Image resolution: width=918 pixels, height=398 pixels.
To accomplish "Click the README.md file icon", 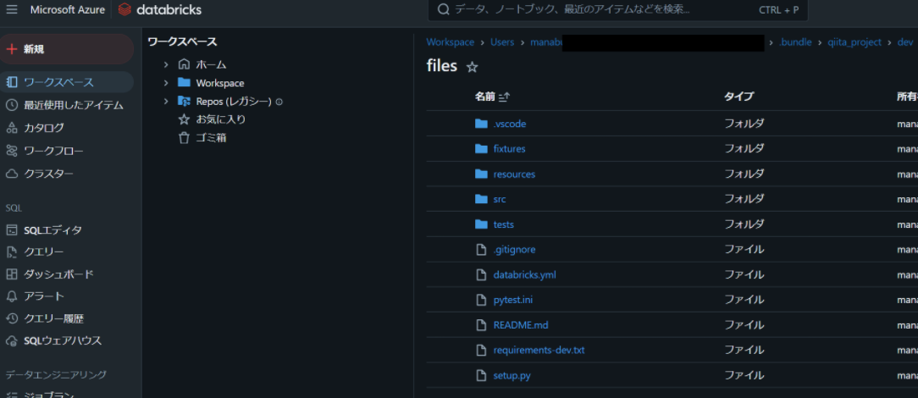I will point(481,325).
